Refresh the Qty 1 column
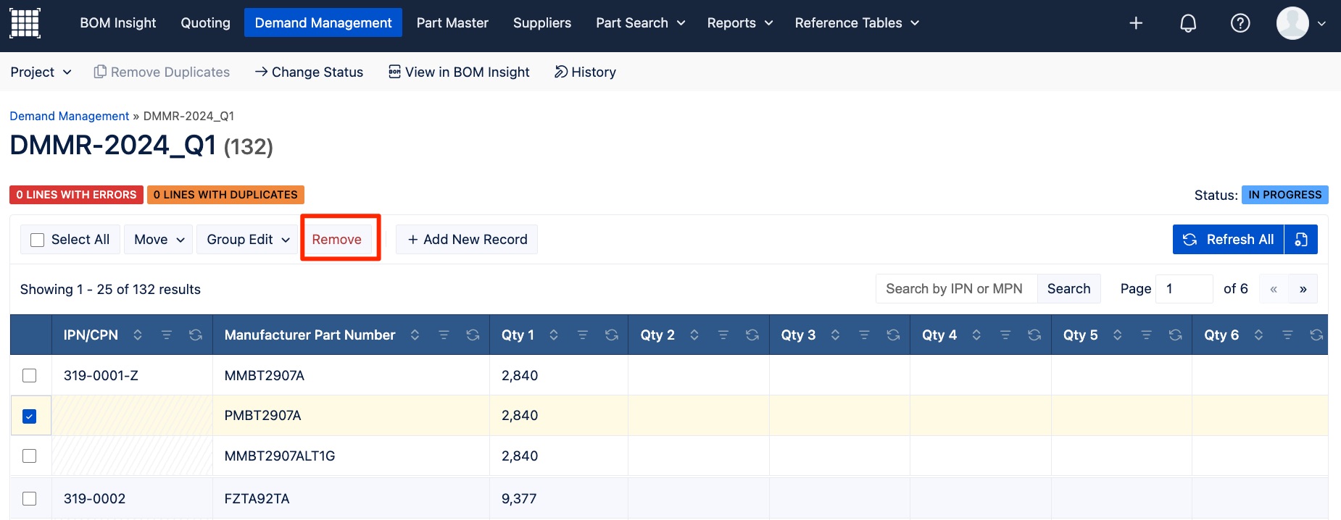 (x=612, y=335)
